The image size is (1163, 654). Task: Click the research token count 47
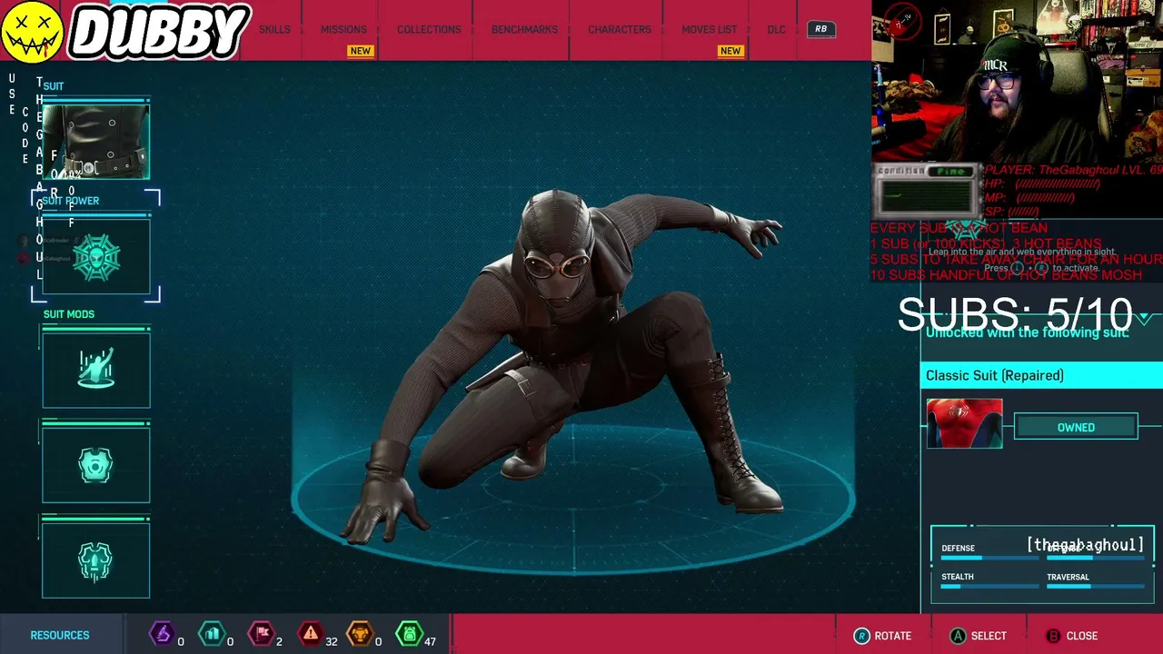tap(430, 641)
